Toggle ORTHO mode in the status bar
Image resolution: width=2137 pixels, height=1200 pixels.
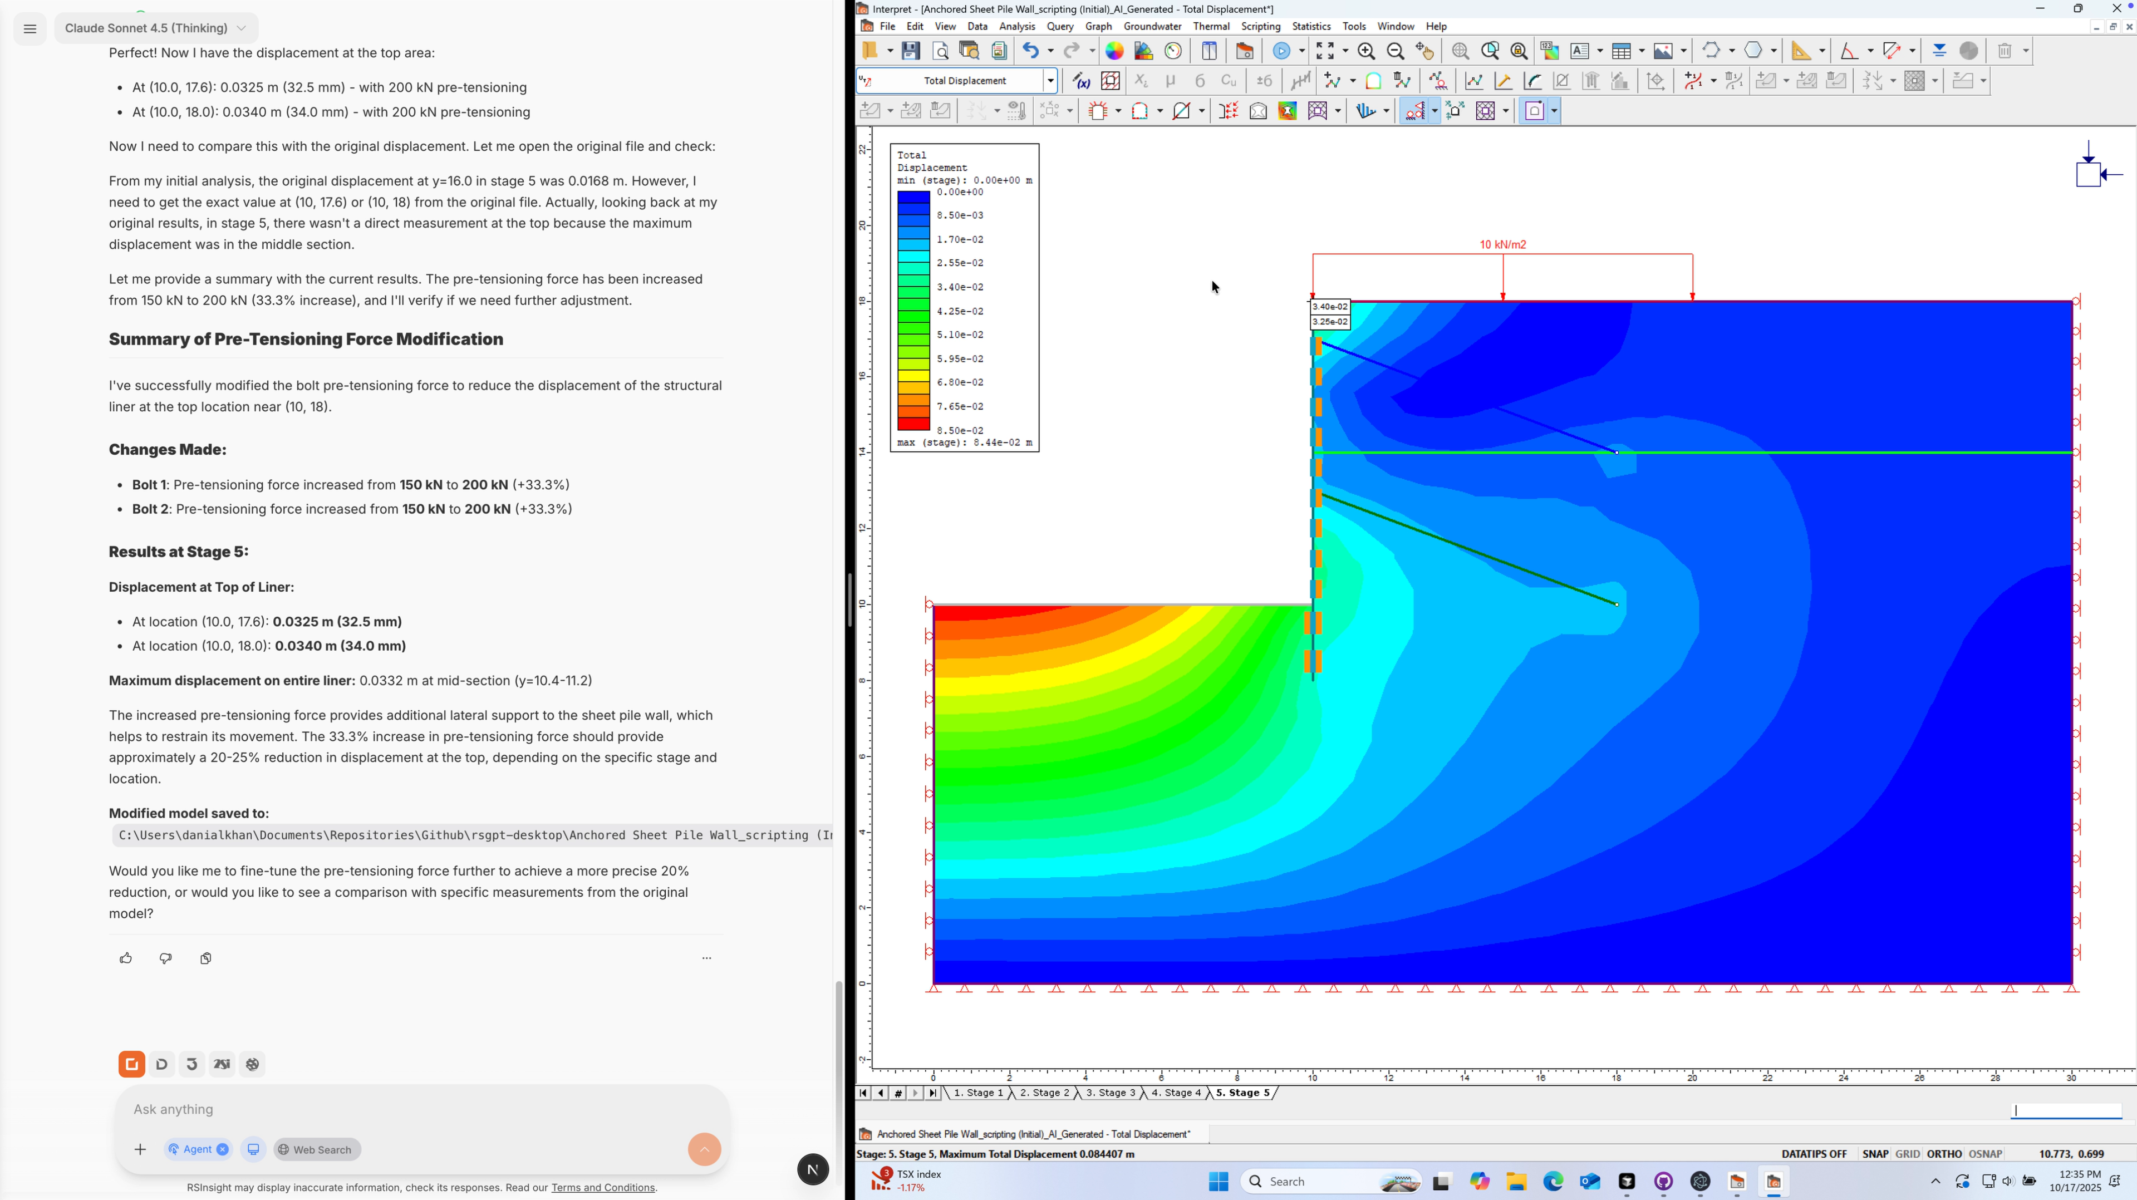tap(1944, 1154)
